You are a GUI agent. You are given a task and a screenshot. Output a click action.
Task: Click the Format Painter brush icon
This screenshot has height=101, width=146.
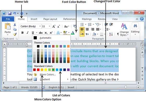click(x=15, y=34)
